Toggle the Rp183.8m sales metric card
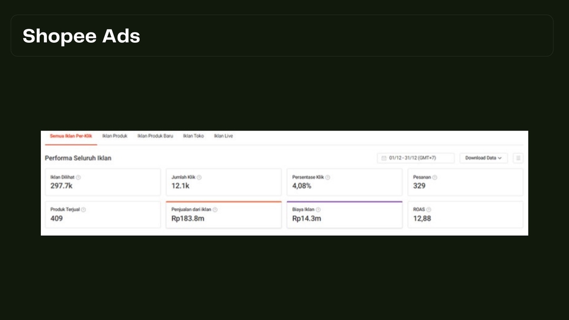Viewport: 569px width, 320px height. pyautogui.click(x=223, y=215)
